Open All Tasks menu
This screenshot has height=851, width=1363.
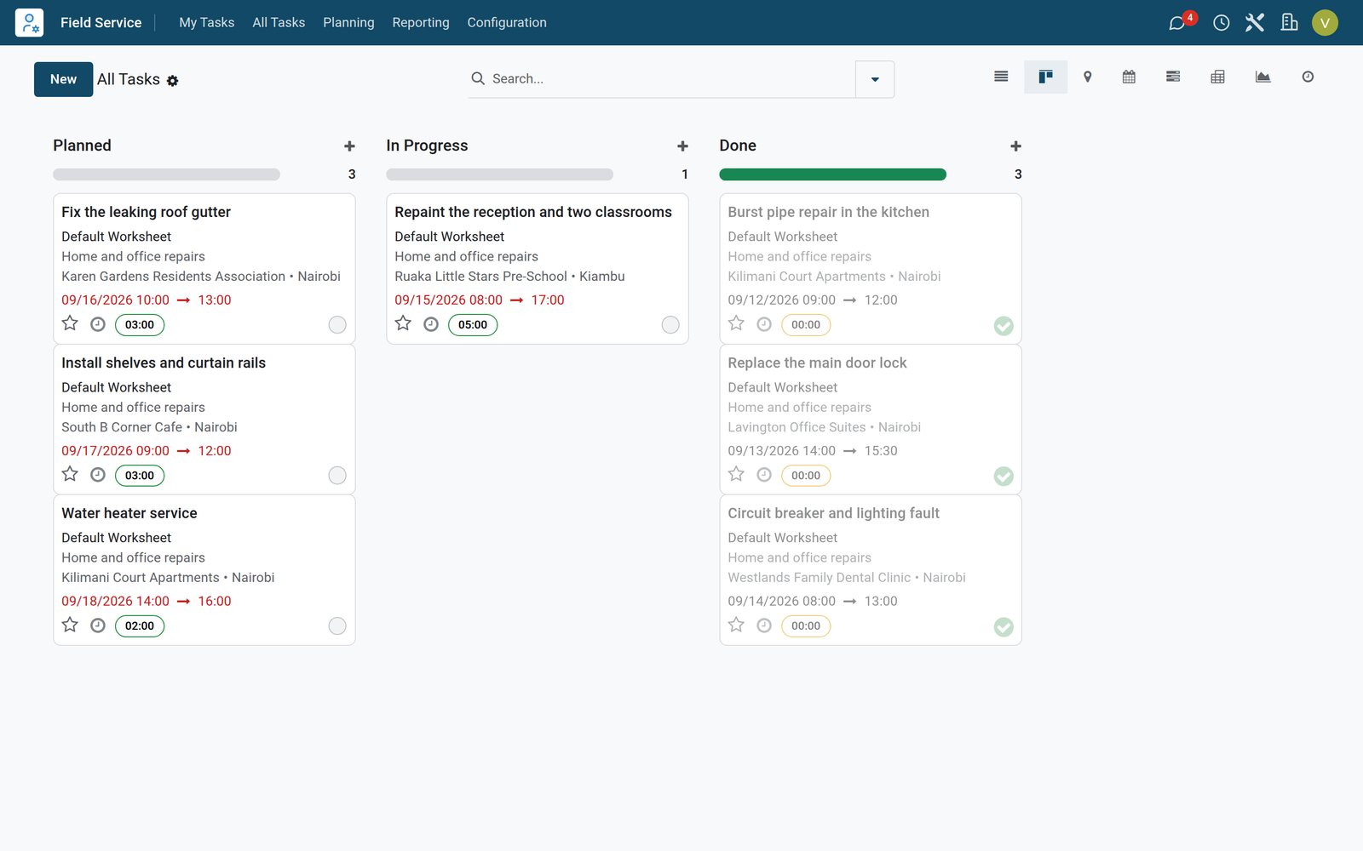pos(279,22)
